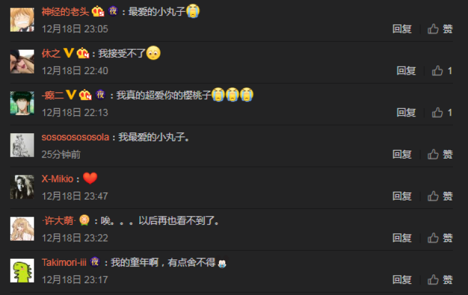This screenshot has width=468, height=295.
Task: Click the green dinosaur avatar of Takimori-iii
Action: point(22,271)
